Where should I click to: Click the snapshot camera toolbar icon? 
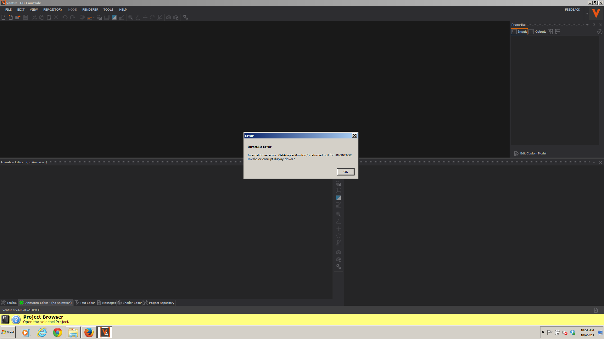[169, 17]
